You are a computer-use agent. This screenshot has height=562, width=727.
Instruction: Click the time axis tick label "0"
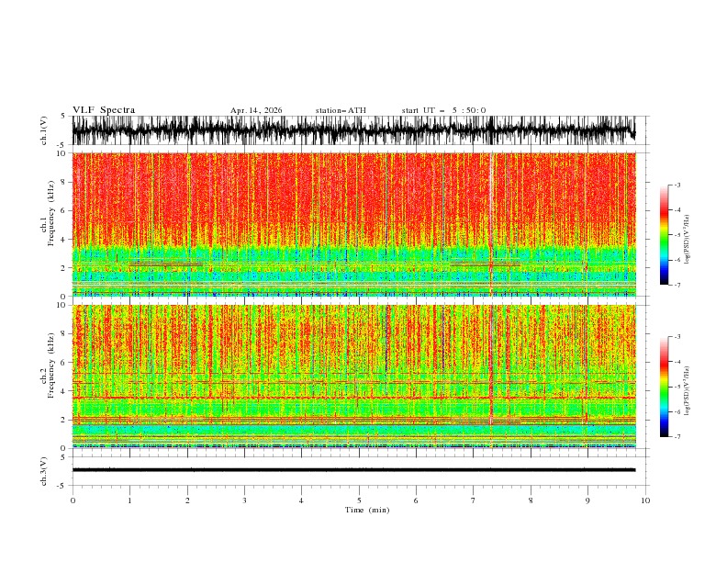click(73, 500)
